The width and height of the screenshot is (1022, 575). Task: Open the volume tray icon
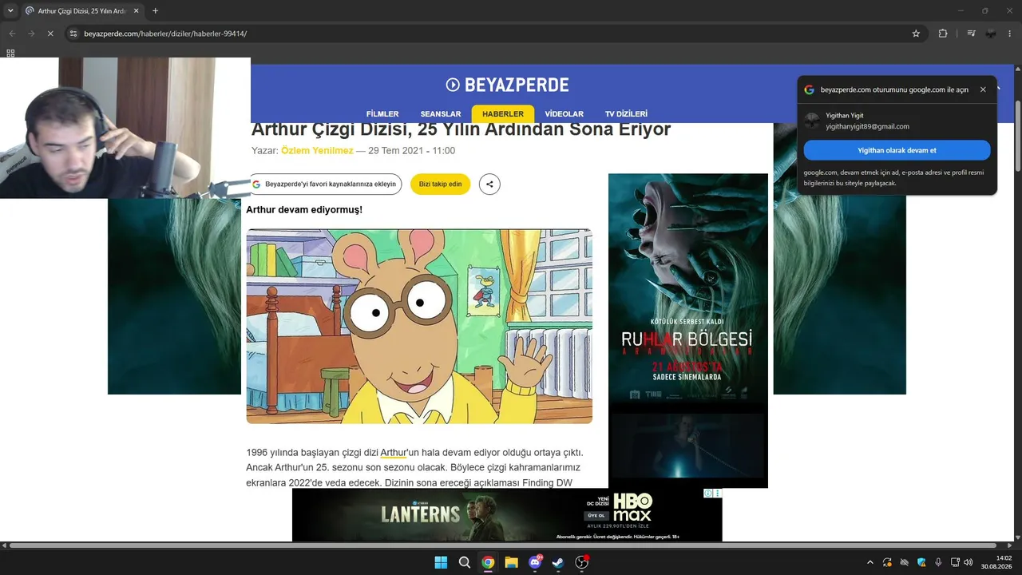(969, 562)
